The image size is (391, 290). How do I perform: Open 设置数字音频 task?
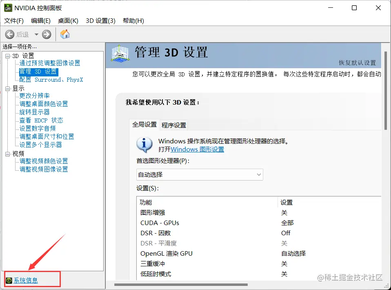click(x=38, y=129)
